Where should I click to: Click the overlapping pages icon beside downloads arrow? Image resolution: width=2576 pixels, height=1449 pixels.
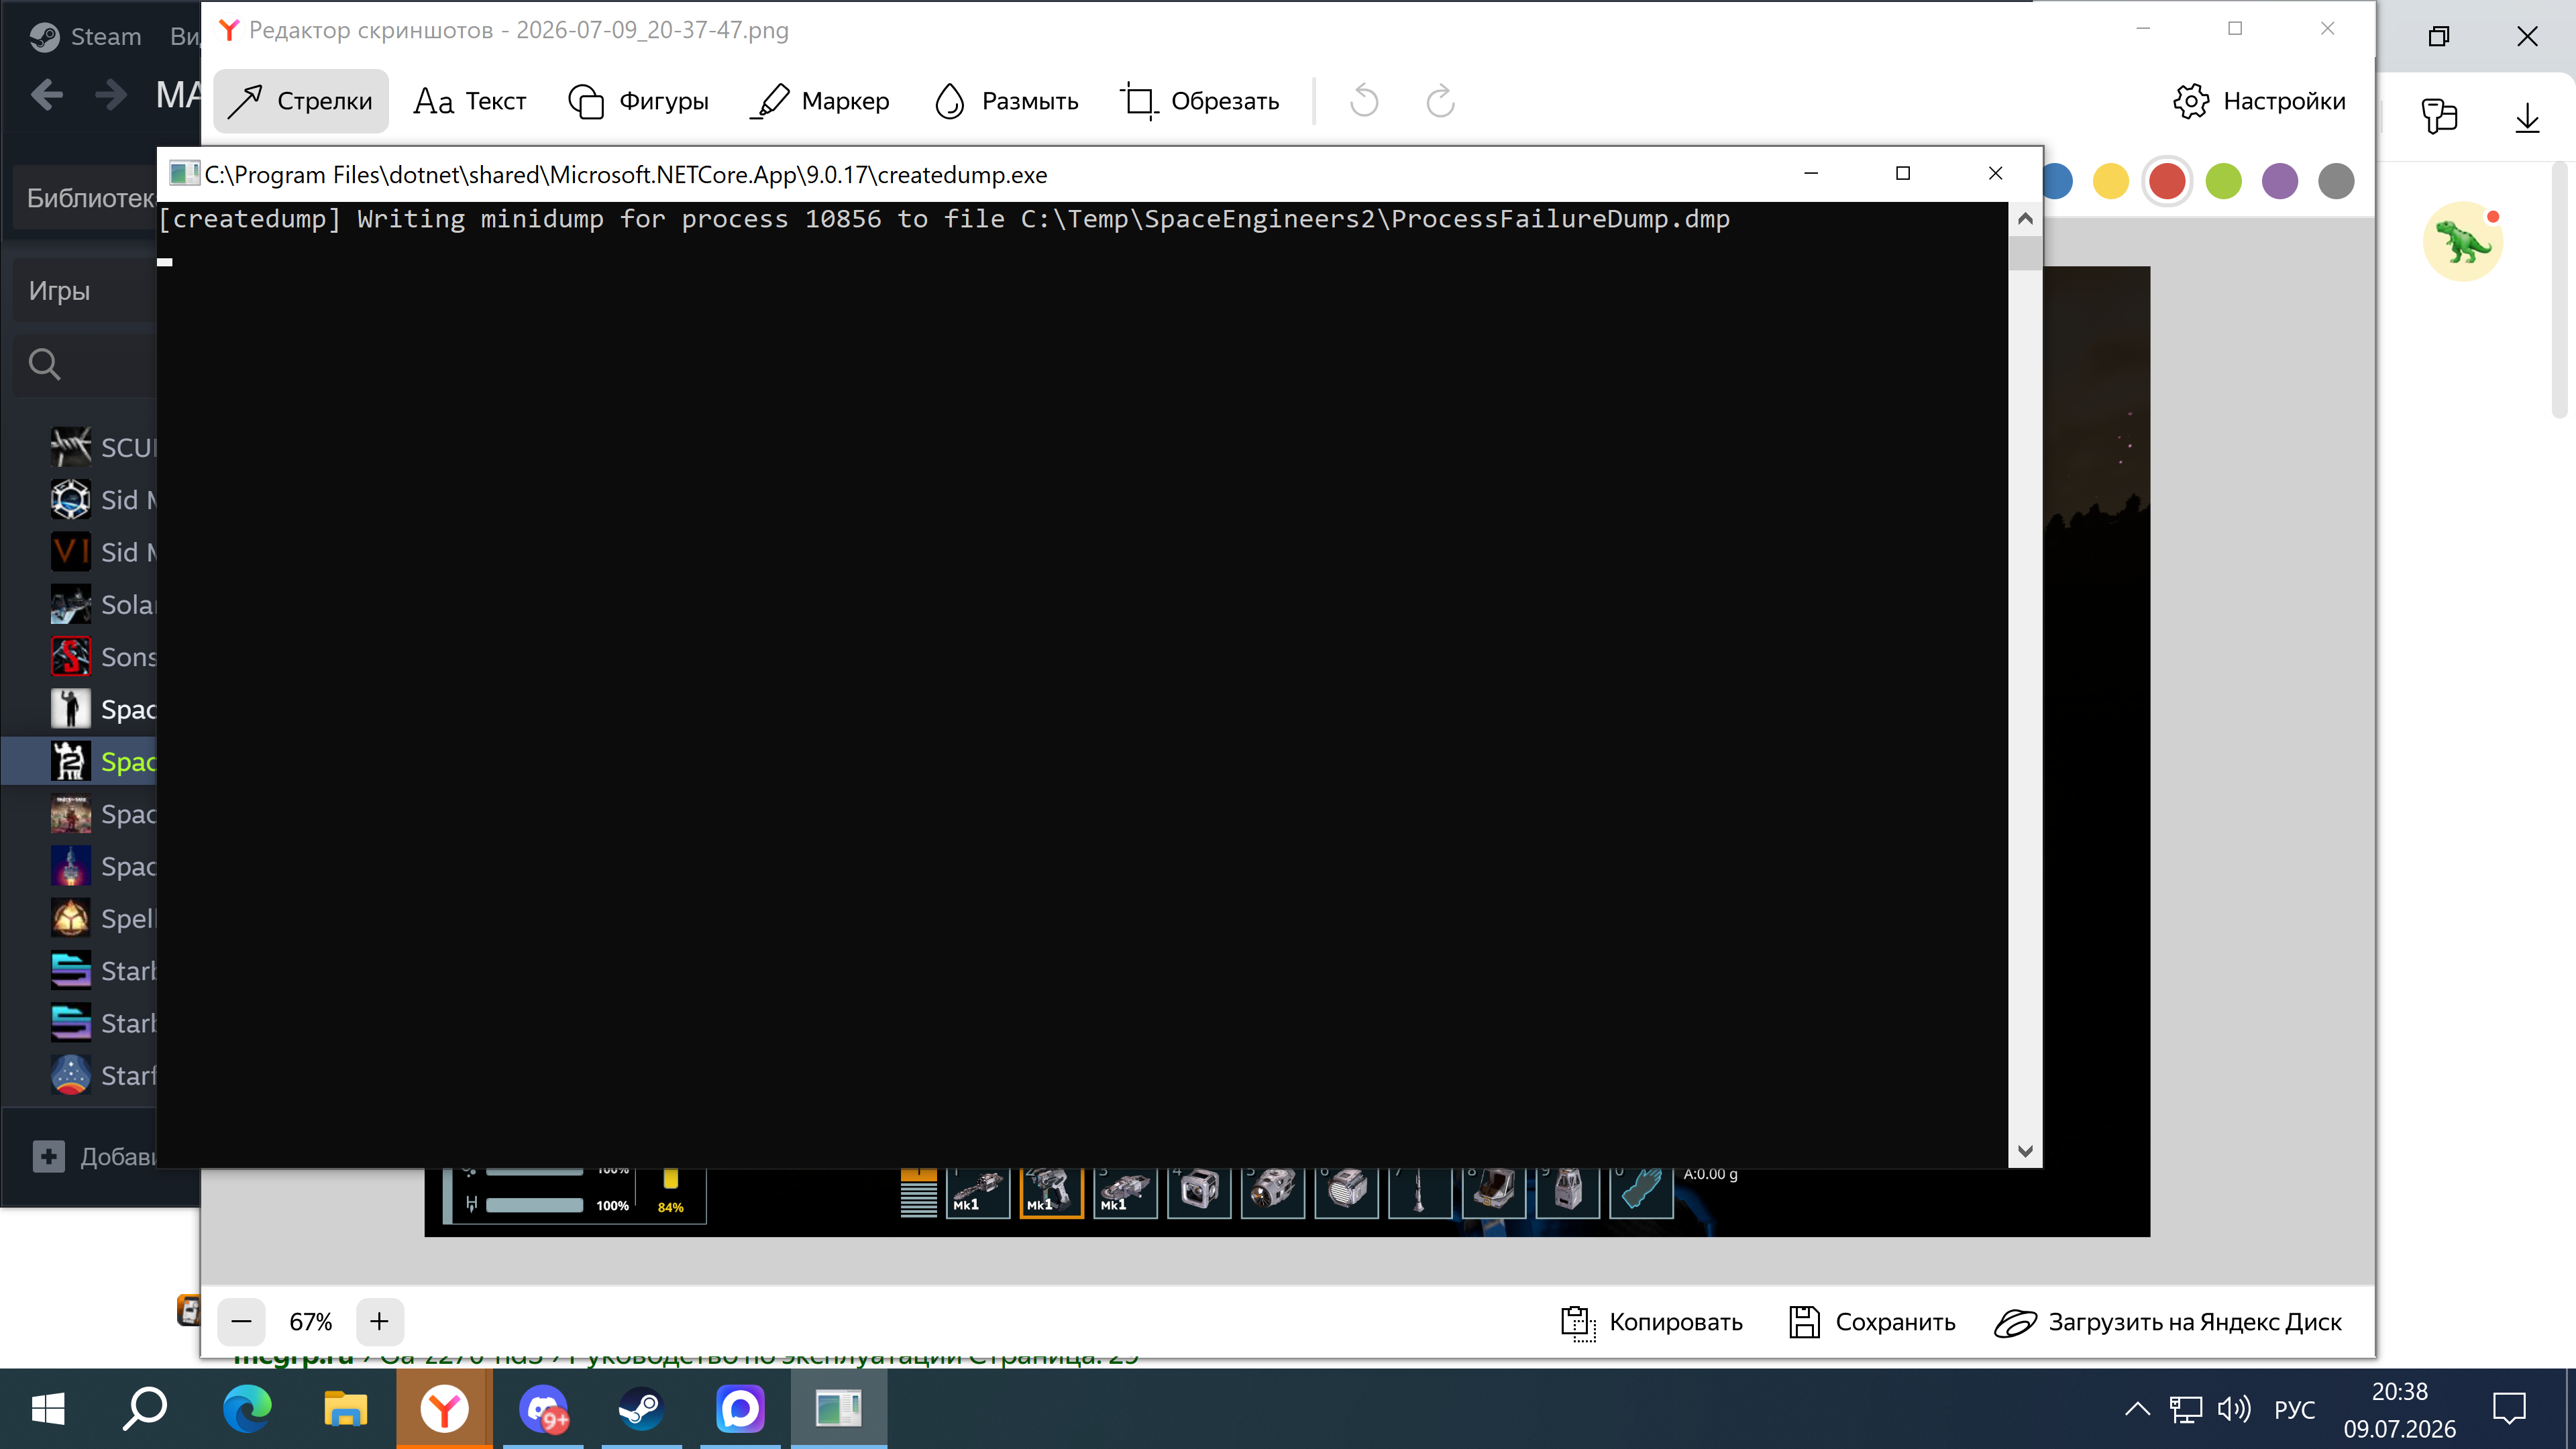pos(2439,117)
